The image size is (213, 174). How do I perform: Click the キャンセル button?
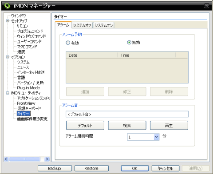coord(166,168)
